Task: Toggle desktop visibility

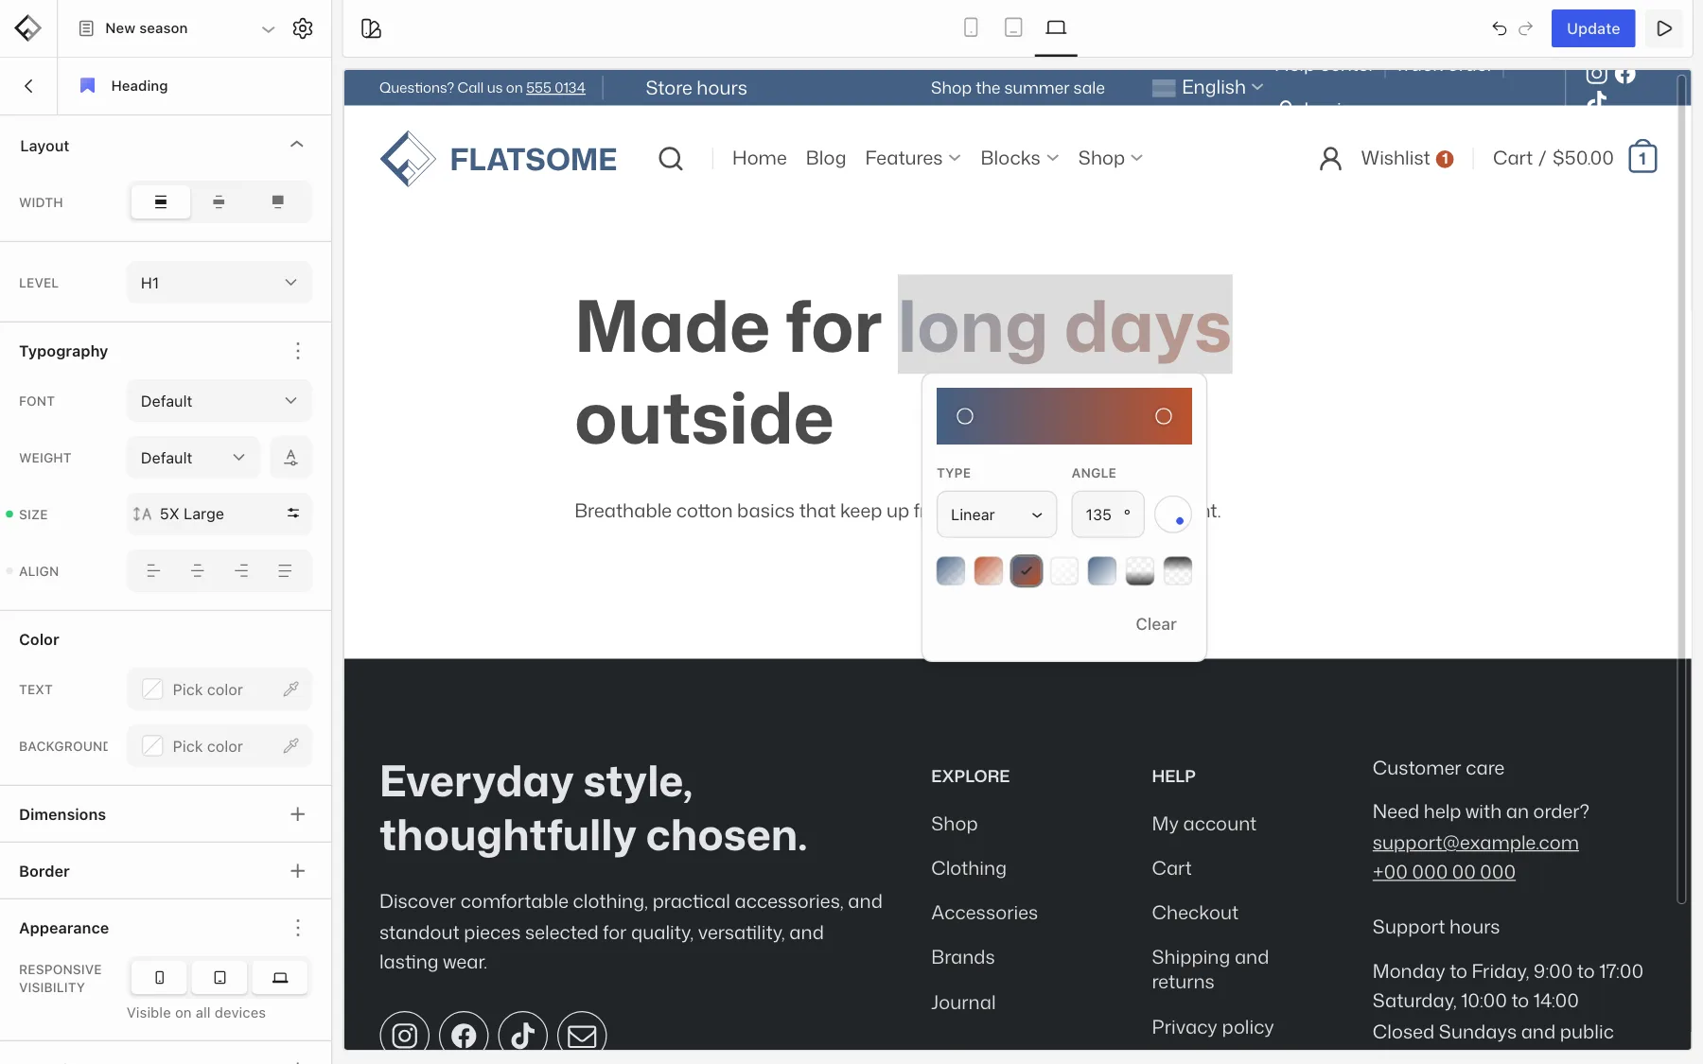Action: 279,977
